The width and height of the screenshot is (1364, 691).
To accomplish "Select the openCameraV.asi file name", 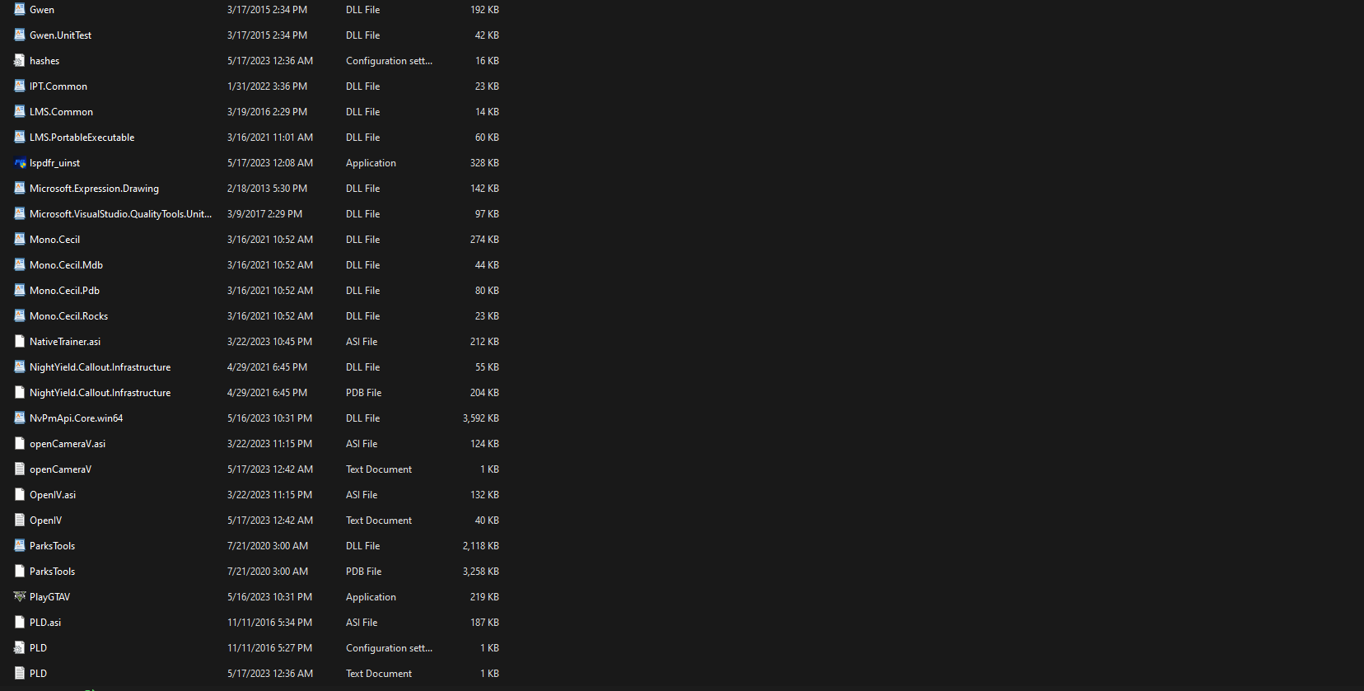I will point(68,444).
